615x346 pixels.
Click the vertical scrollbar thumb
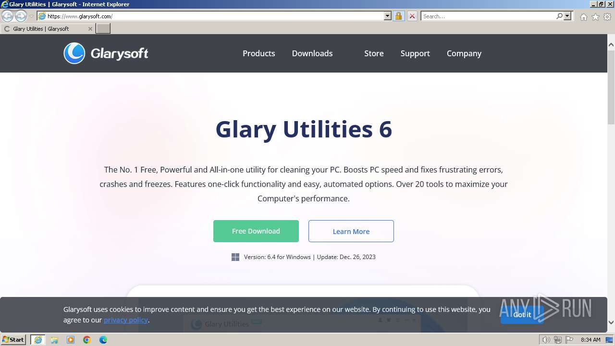coord(611,86)
